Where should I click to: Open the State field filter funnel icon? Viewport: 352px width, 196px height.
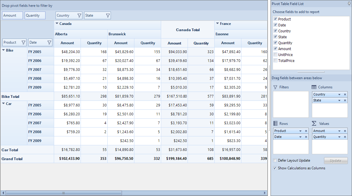(x=108, y=15)
